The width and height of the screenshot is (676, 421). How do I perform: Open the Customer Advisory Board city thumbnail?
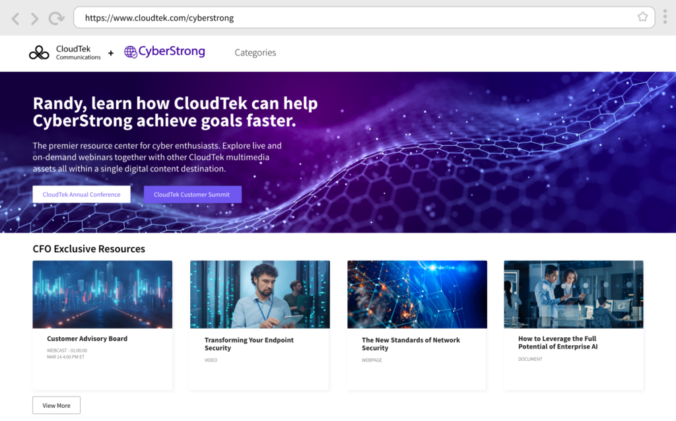(102, 294)
